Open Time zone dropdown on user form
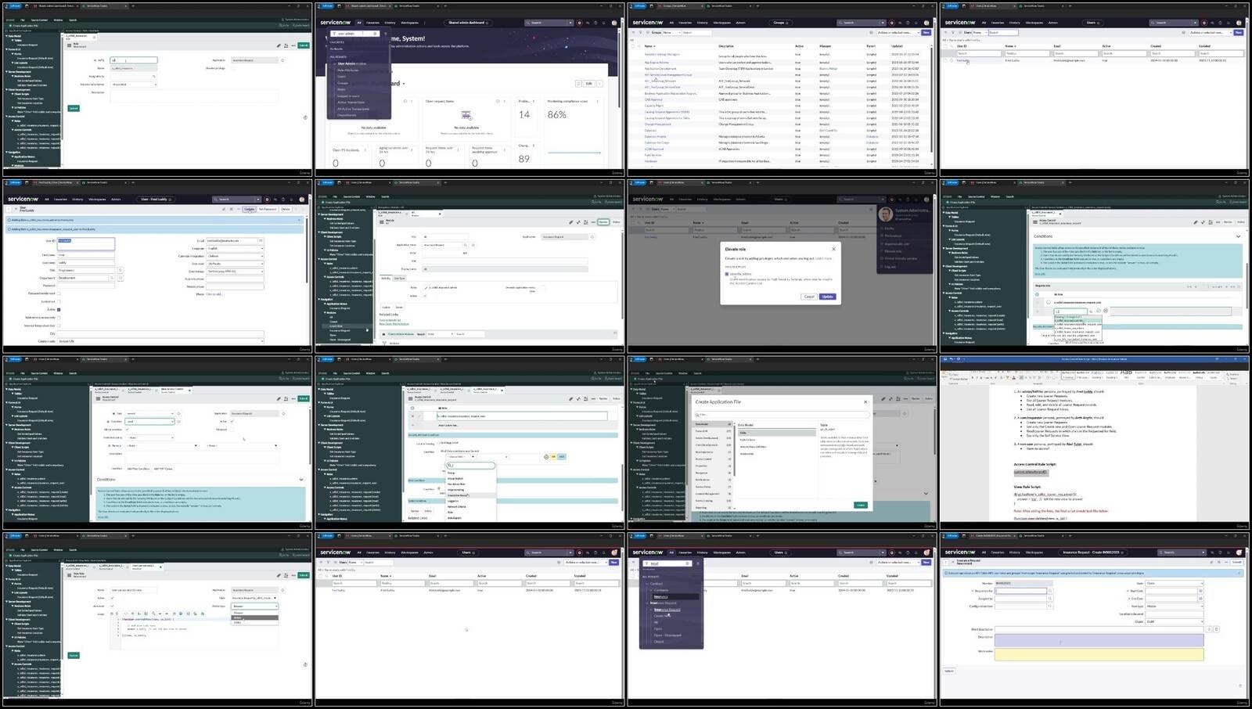 click(235, 264)
